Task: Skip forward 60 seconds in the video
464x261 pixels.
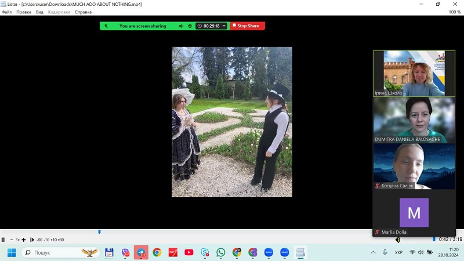Action: point(61,240)
